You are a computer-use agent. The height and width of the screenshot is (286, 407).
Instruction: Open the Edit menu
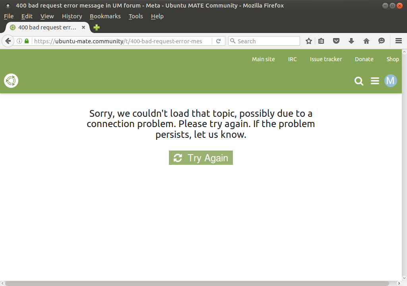[x=27, y=16]
